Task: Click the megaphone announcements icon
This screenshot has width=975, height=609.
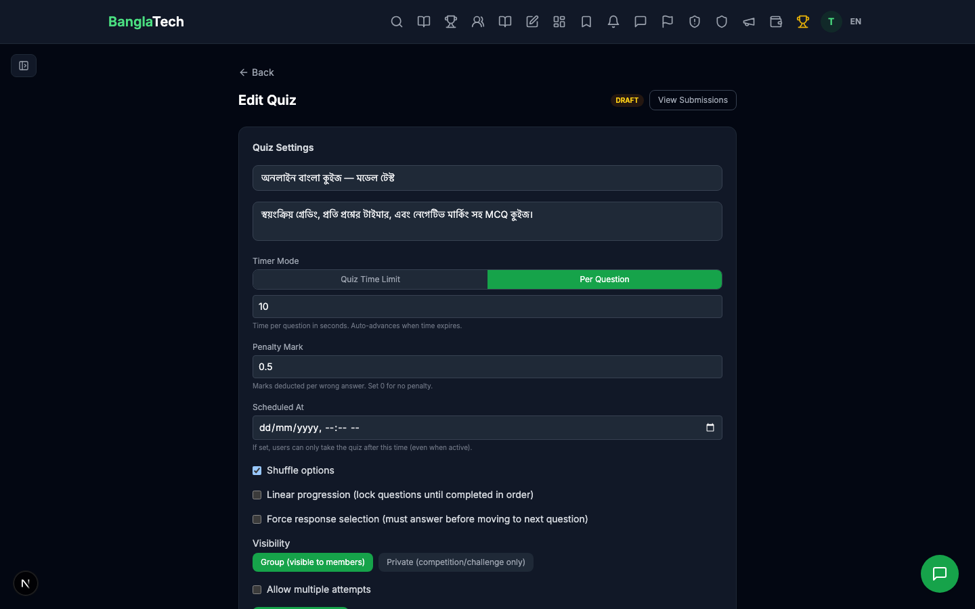Action: click(x=749, y=22)
